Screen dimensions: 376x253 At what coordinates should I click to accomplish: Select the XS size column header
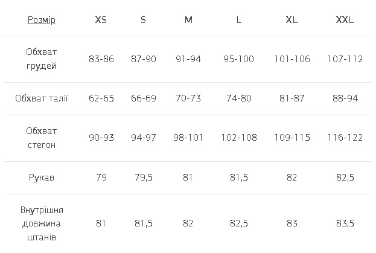[101, 20]
